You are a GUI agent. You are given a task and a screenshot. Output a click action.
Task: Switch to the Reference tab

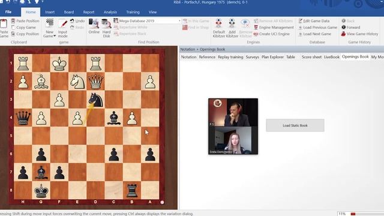click(x=207, y=57)
